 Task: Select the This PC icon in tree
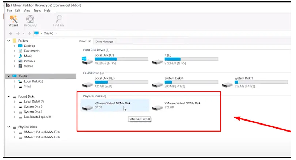pos(14,76)
